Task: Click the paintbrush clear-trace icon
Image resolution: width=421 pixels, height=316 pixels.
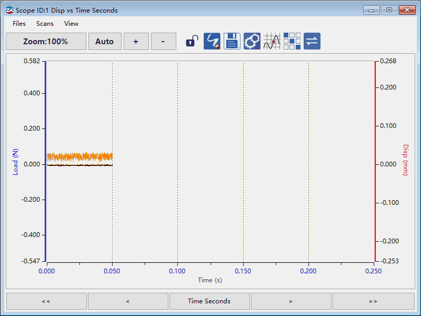Action: (212, 41)
